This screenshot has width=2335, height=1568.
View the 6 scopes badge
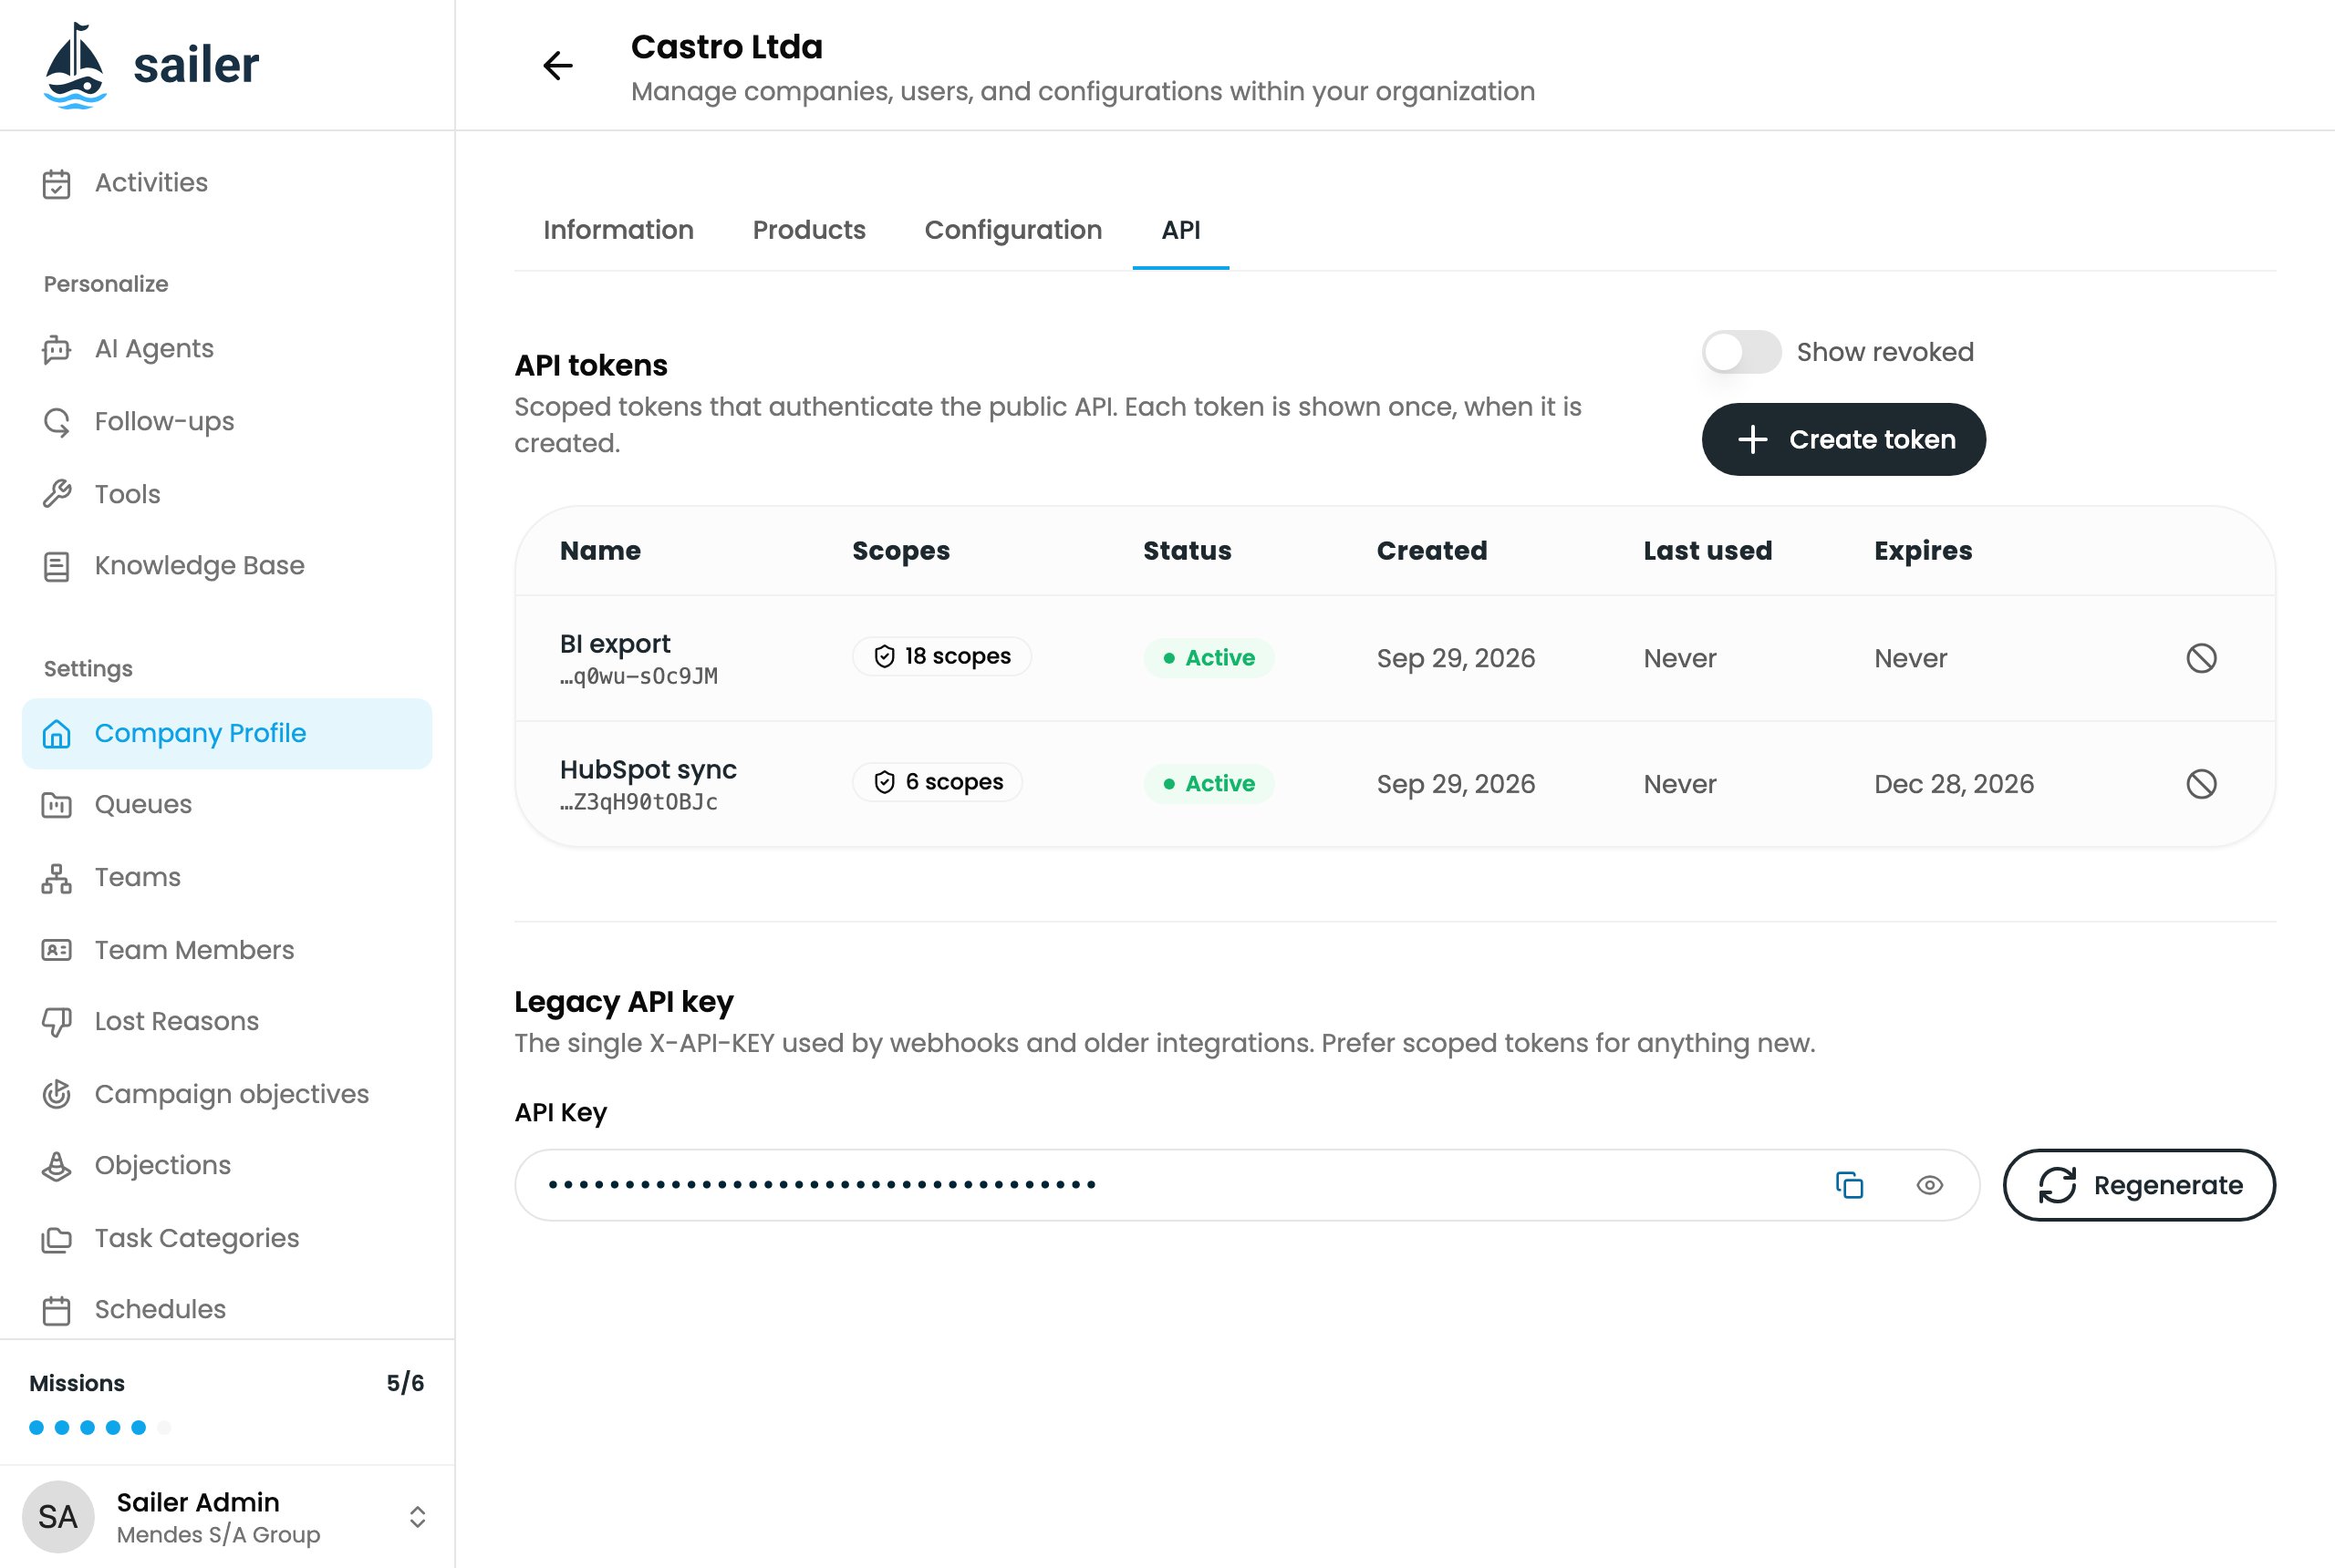(x=938, y=782)
